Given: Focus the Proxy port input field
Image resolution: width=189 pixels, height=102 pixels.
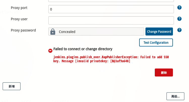Looking at the screenshot, I should point(111,9).
